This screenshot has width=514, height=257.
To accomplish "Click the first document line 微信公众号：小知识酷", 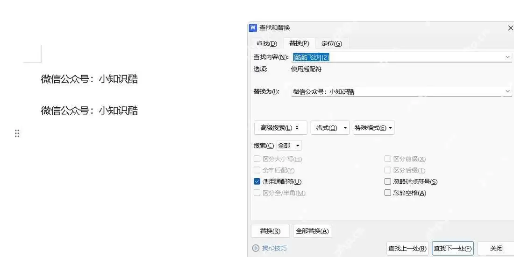I will pos(89,79).
